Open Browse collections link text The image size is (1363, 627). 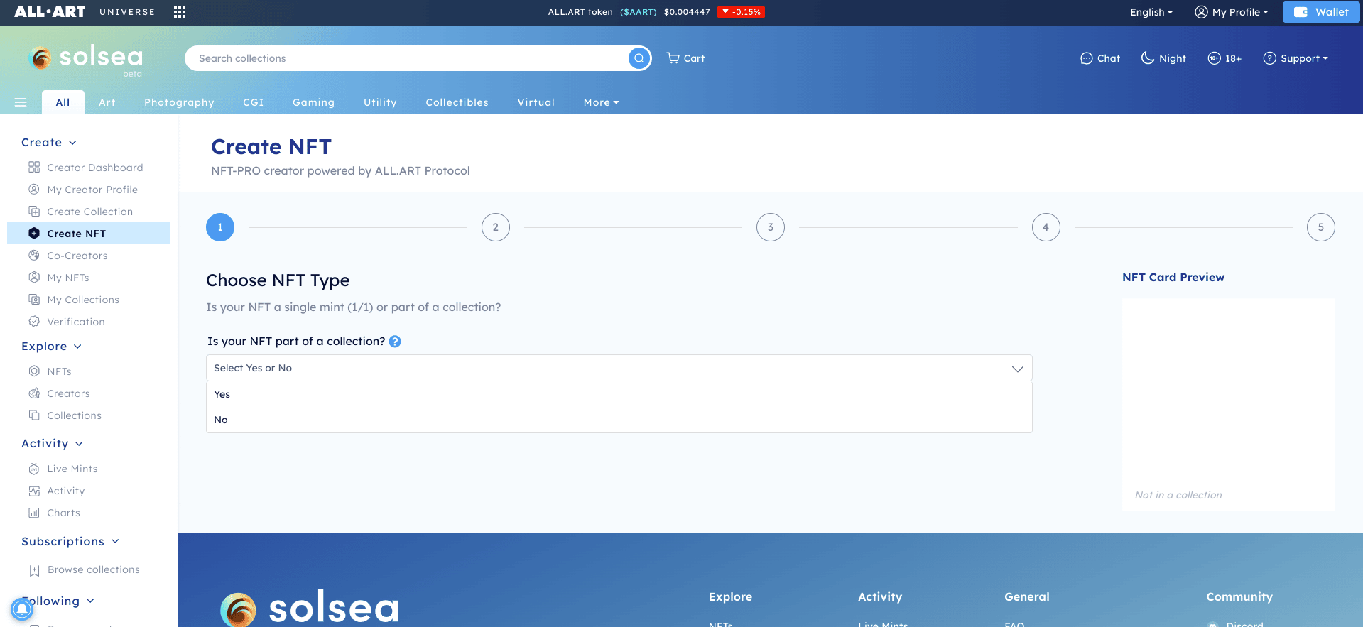click(94, 569)
